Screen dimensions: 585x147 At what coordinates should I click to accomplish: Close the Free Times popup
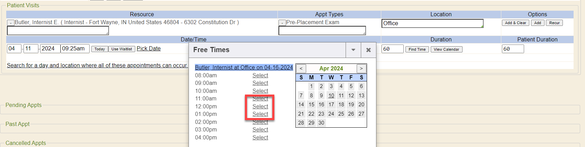368,50
